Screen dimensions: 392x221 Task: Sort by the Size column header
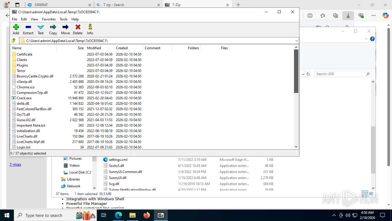[71, 48]
